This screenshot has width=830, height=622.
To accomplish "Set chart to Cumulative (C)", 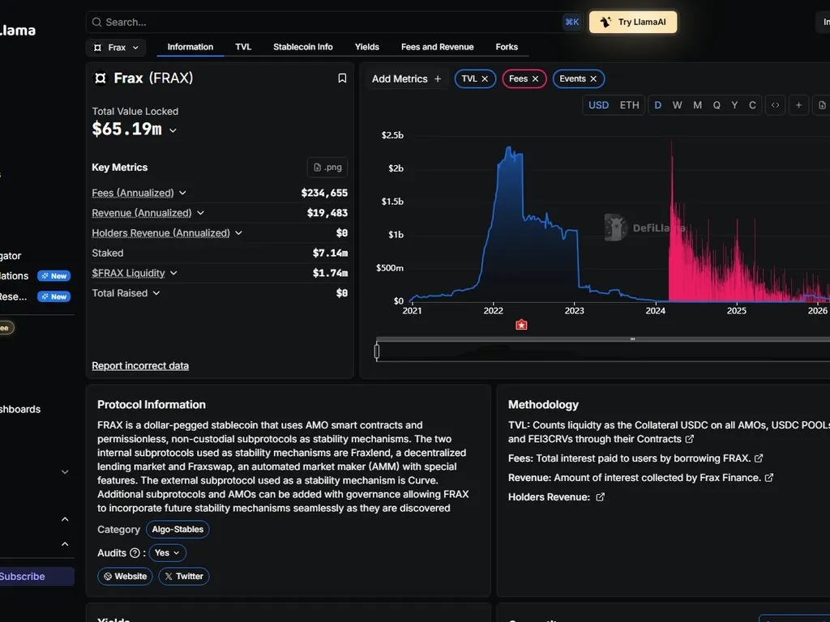I will (x=752, y=105).
